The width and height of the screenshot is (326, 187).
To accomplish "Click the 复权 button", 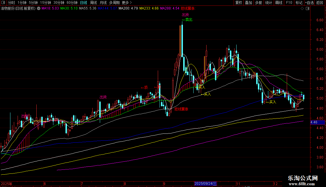I will (239, 3).
